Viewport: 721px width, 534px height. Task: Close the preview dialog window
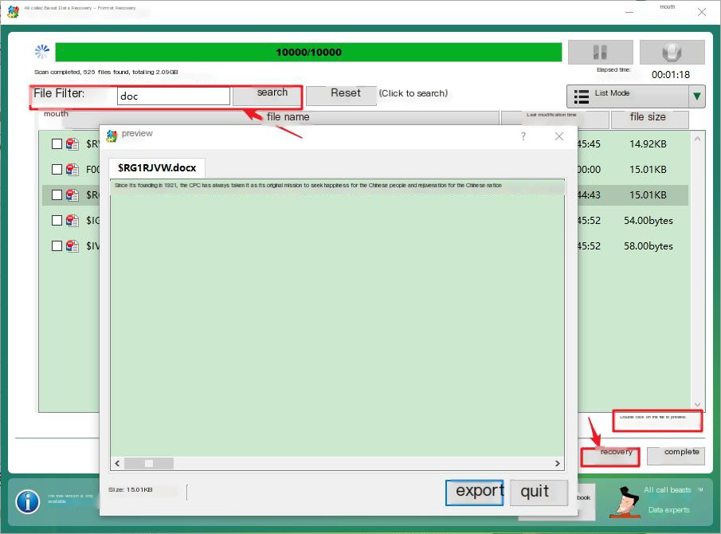pos(559,136)
